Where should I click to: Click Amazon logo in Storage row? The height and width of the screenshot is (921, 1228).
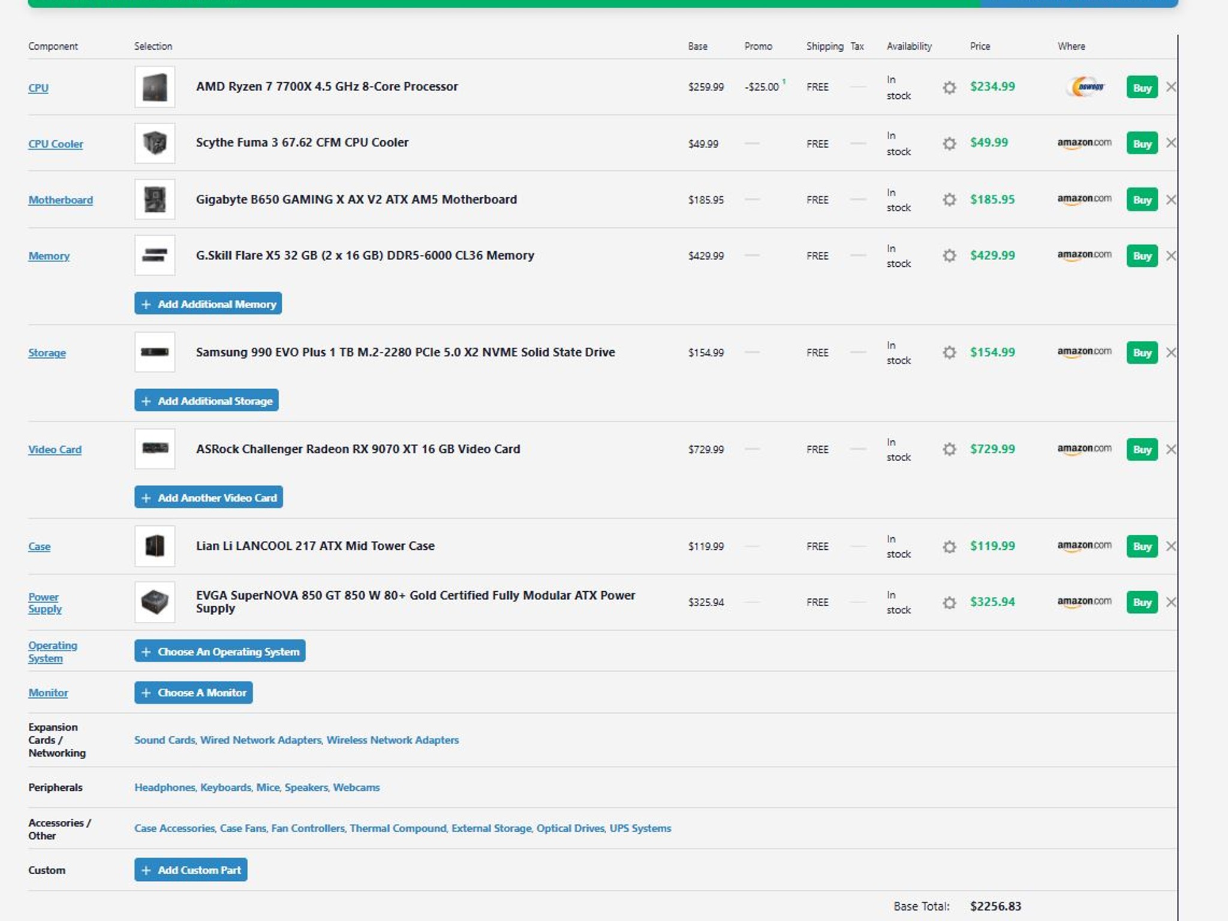click(1084, 352)
